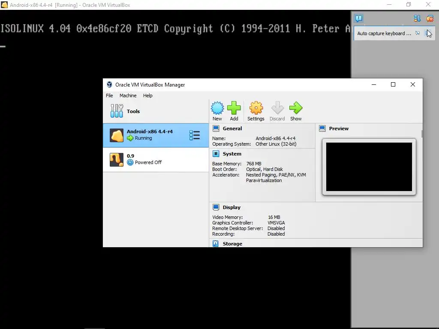Select the Tools entry label
Viewport: 439px width, 329px height.
133,111
